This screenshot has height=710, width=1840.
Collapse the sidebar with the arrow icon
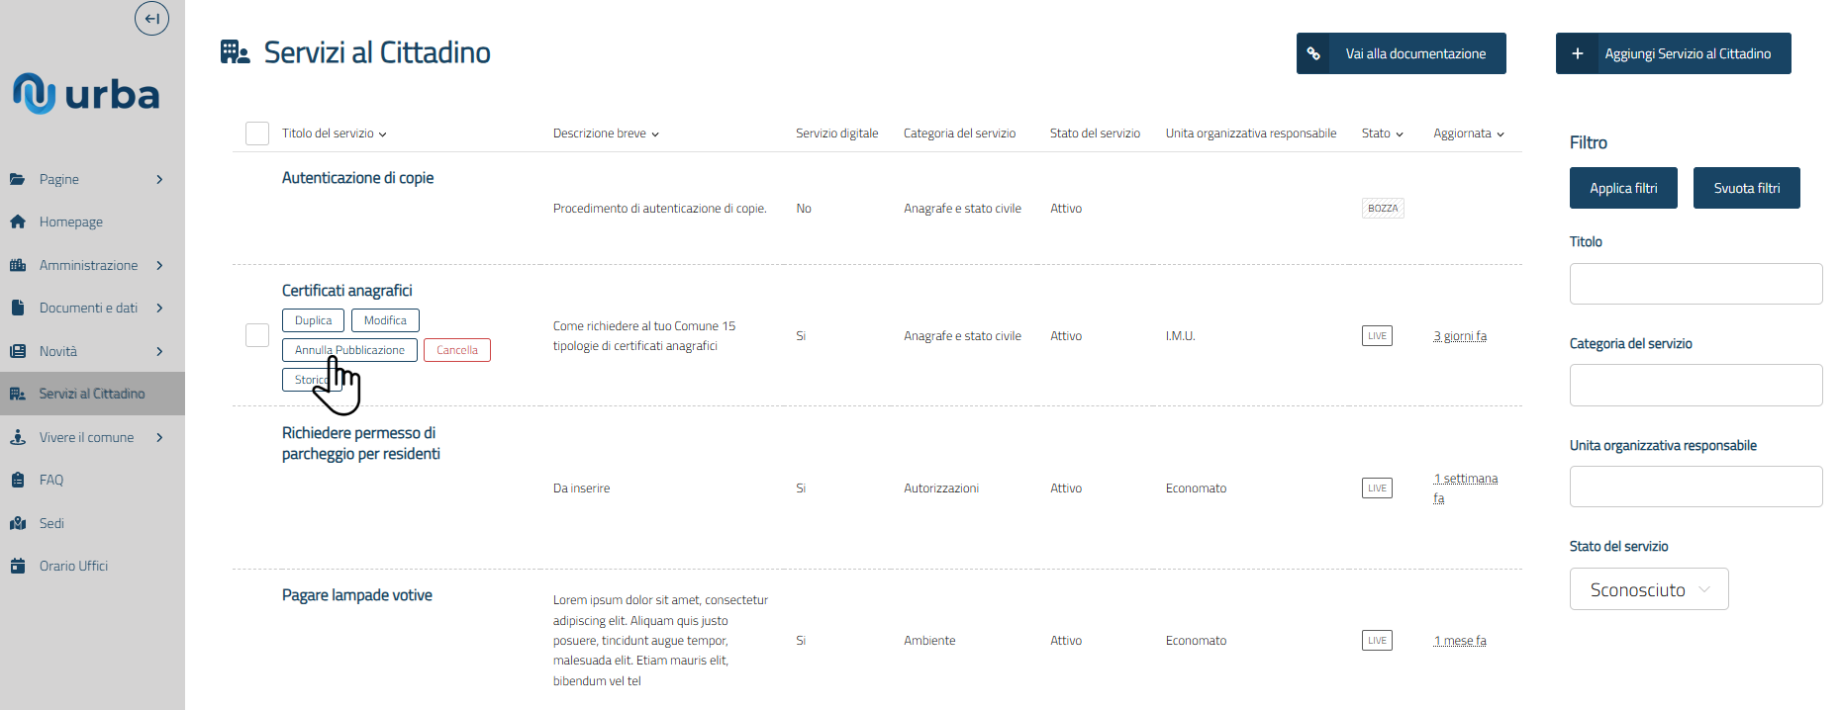(x=151, y=18)
